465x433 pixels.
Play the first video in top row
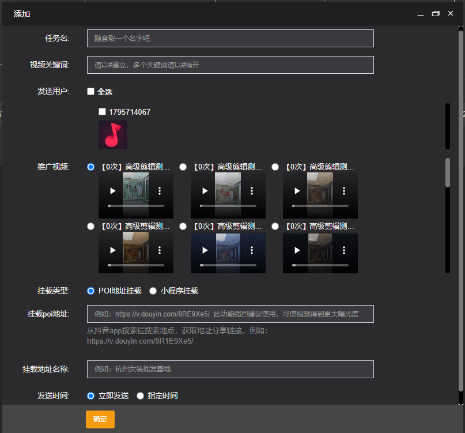click(112, 191)
